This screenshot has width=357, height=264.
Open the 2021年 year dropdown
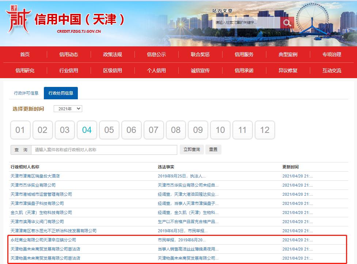pyautogui.click(x=68, y=108)
